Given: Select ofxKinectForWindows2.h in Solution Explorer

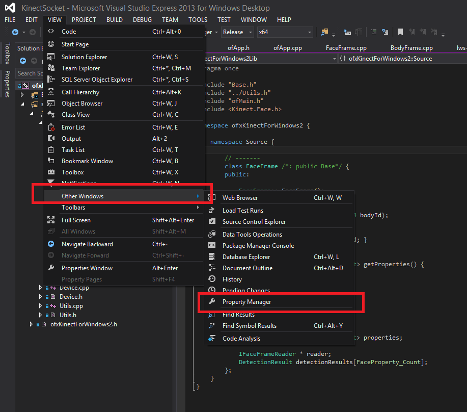Looking at the screenshot, I should 84,324.
